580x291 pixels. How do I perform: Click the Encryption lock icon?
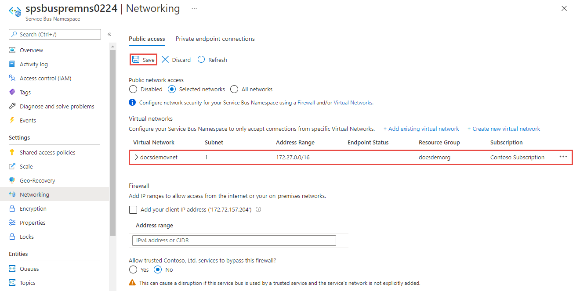[12, 208]
